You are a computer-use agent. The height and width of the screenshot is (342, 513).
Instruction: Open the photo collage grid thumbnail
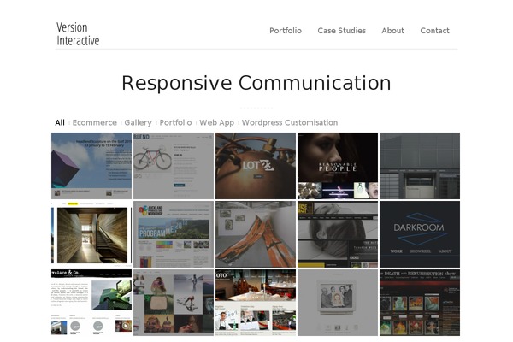(x=174, y=303)
